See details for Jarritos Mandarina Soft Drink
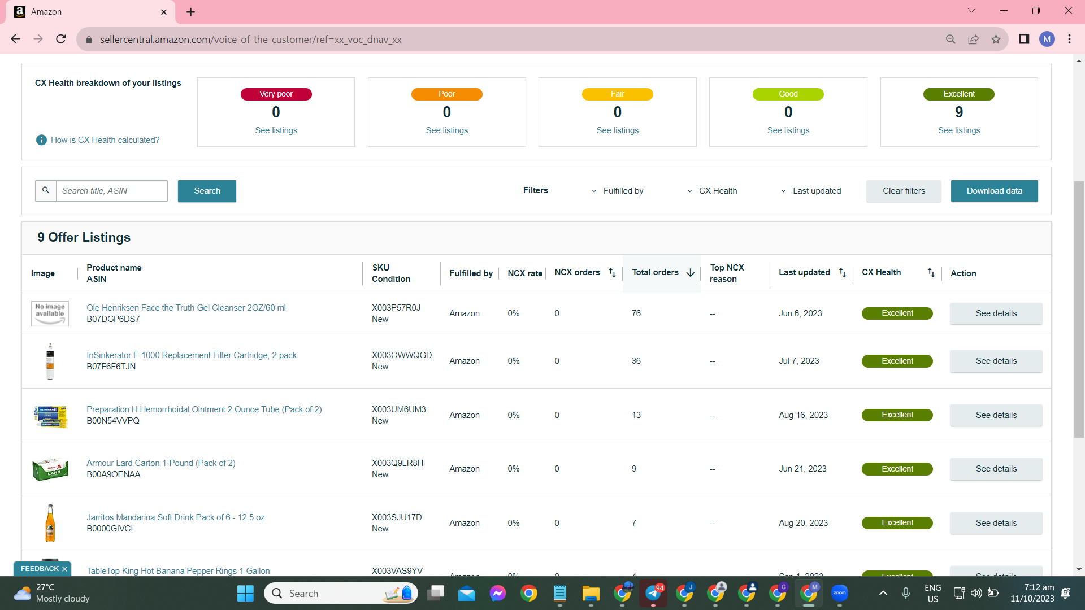The image size is (1085, 610). pyautogui.click(x=996, y=523)
